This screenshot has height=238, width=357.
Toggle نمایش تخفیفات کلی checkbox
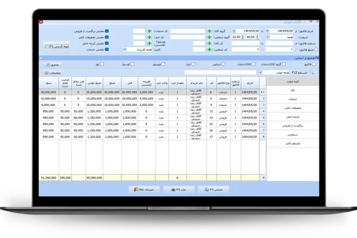click(x=107, y=37)
